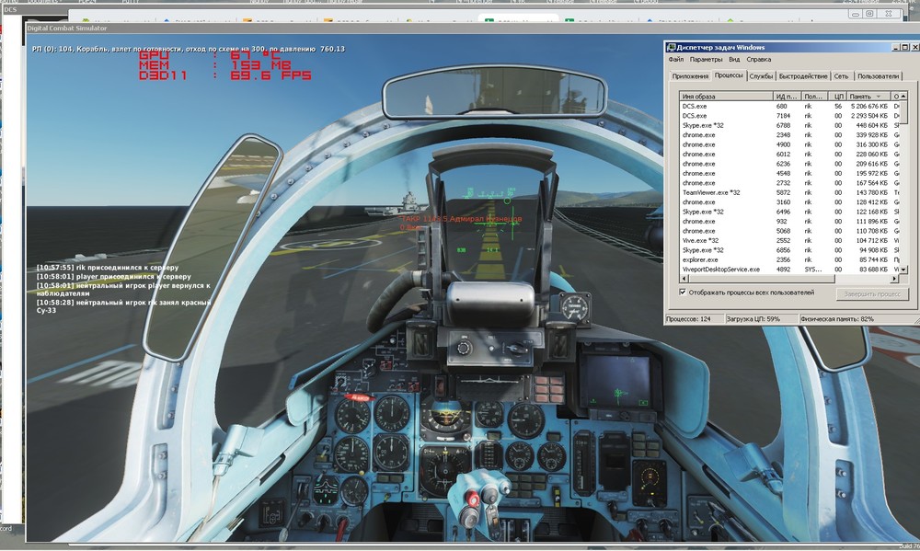Select the ViveportDesktopService.exe process row
This screenshot has width=920, height=551.
point(789,270)
